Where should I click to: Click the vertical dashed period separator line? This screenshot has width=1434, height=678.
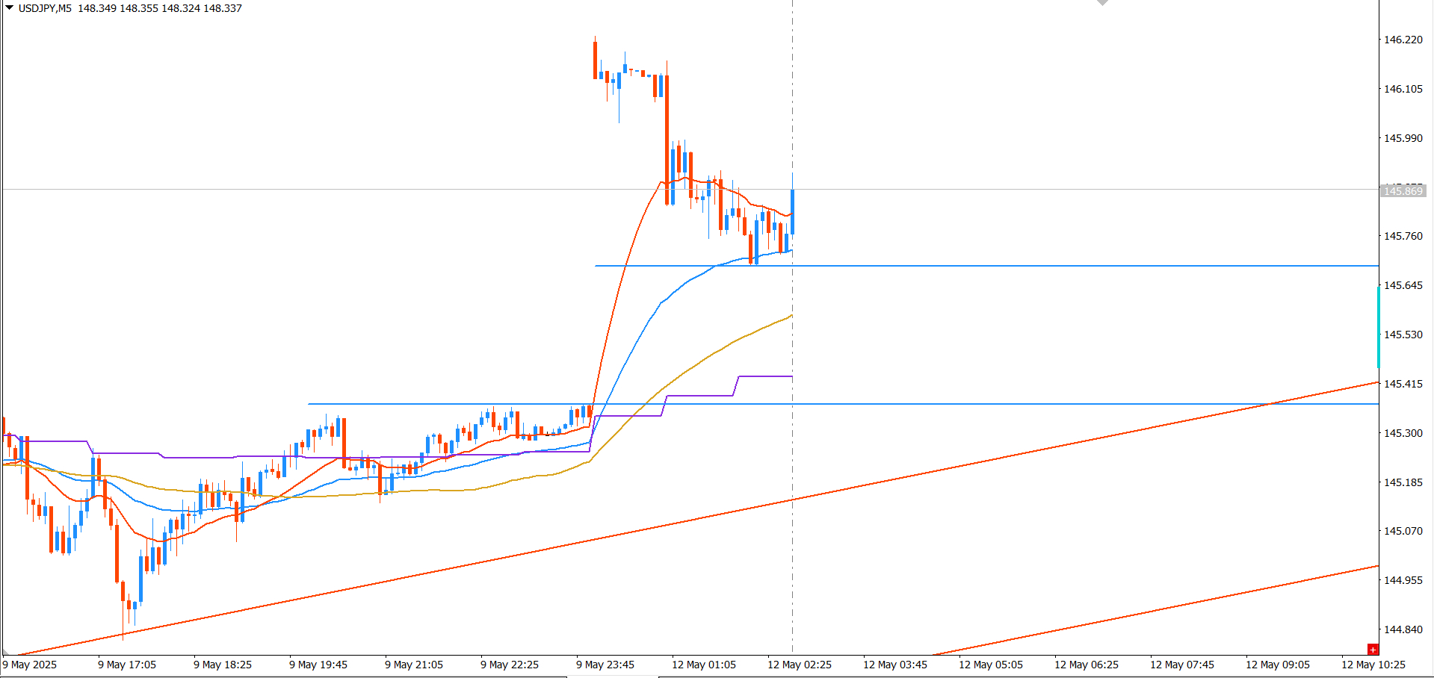click(x=793, y=448)
